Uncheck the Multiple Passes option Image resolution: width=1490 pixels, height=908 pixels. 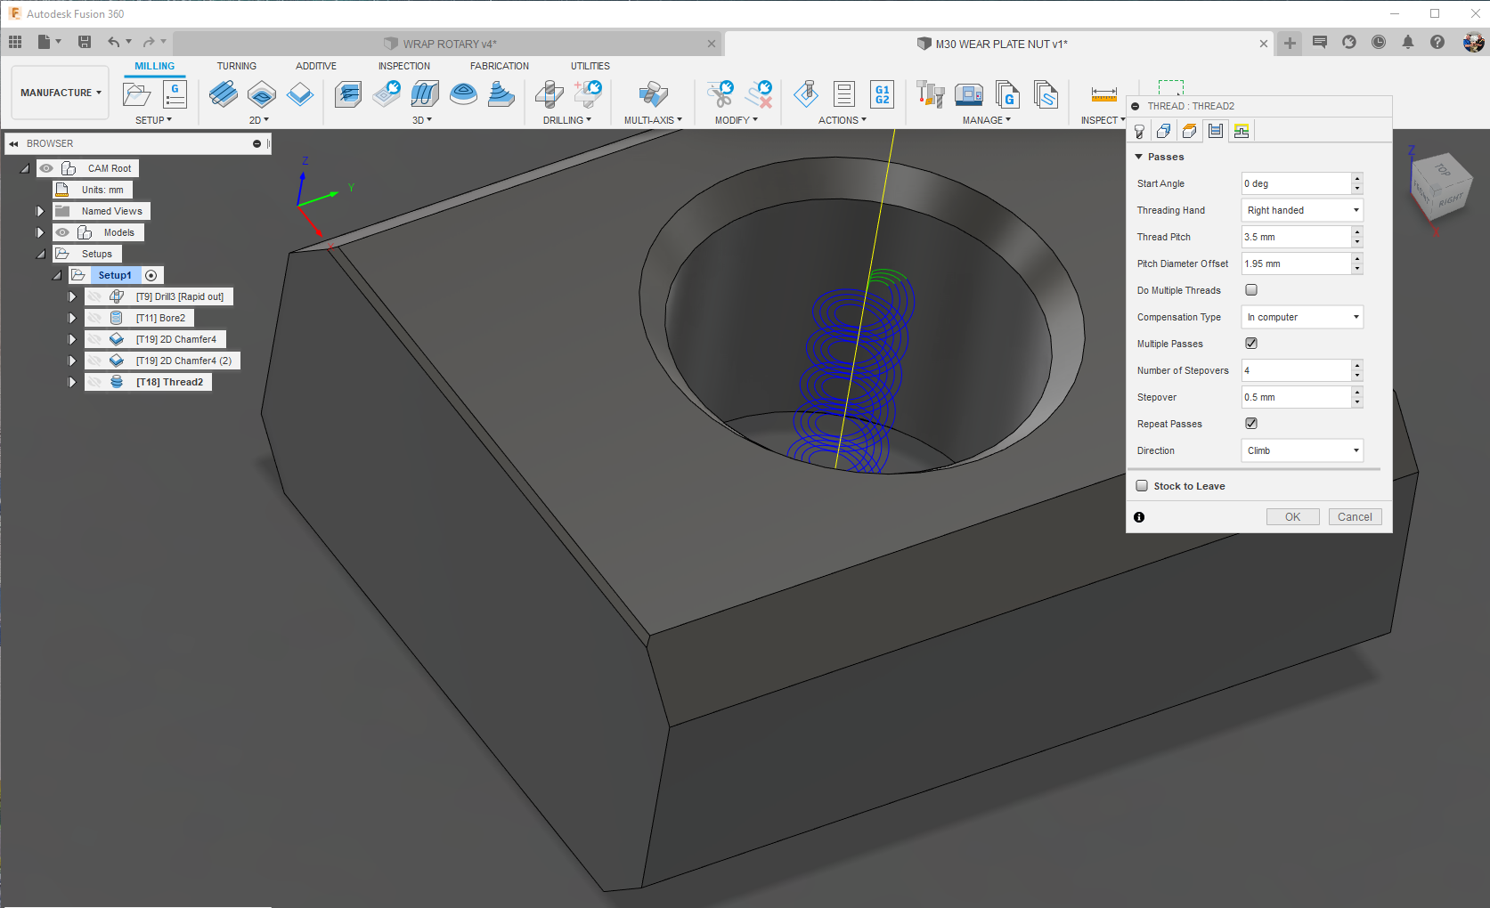point(1250,343)
